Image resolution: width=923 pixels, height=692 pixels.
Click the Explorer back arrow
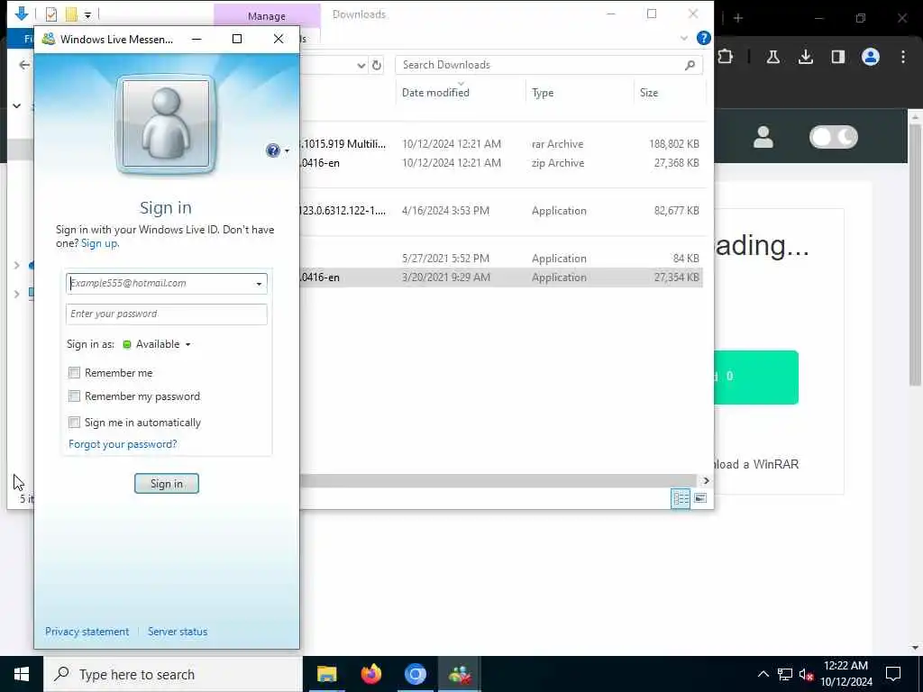pos(24,65)
